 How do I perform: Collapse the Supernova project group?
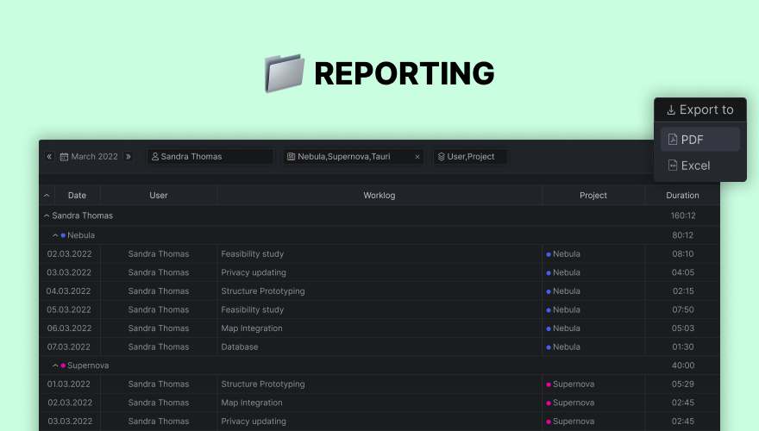(x=55, y=365)
